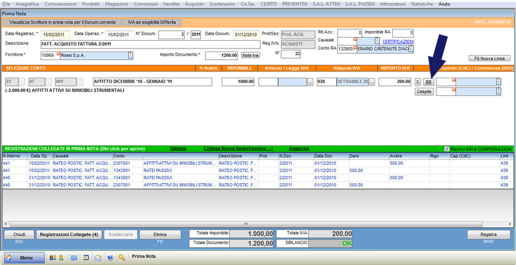Open the calendar icon in bottom toolbar
Screen dimensions: 516x265
(x=73, y=257)
